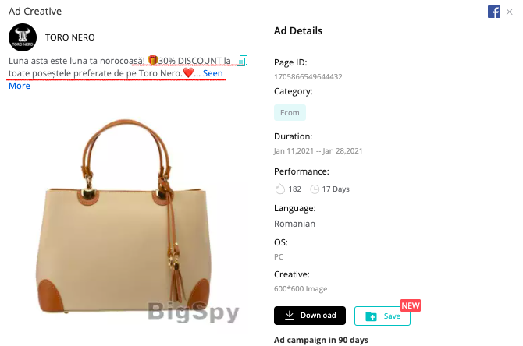Click the Romanian language value

pyautogui.click(x=294, y=224)
